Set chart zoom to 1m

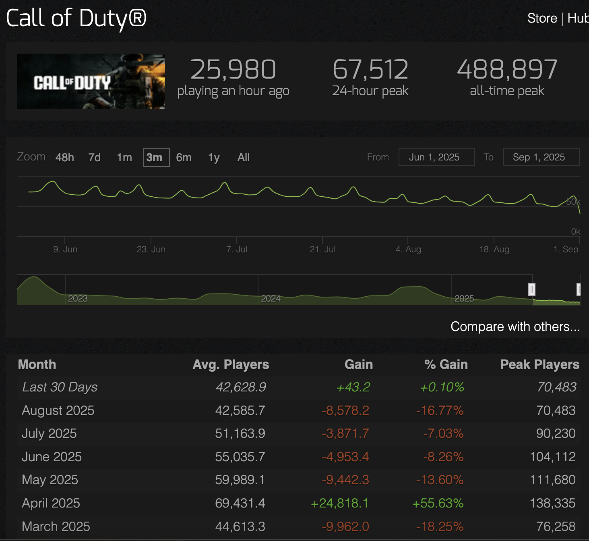[x=124, y=157]
